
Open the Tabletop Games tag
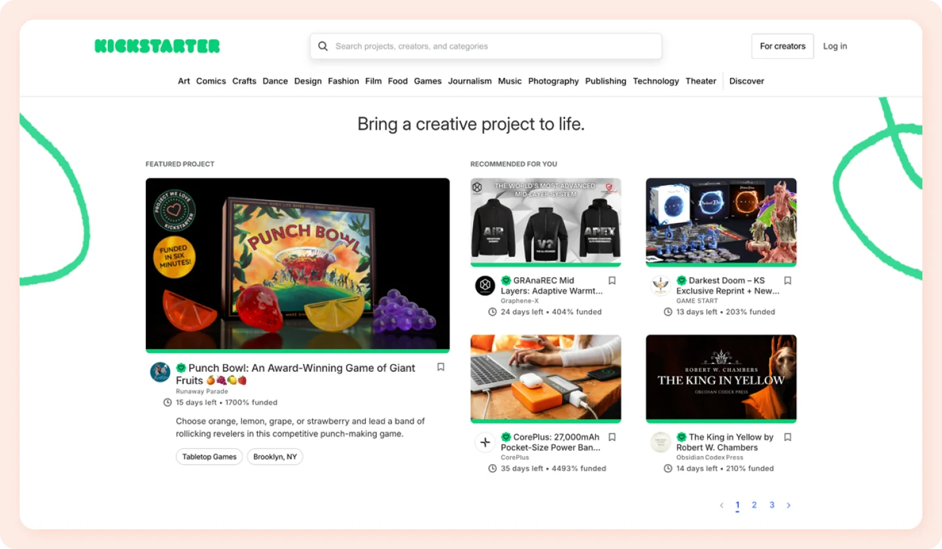coord(209,456)
